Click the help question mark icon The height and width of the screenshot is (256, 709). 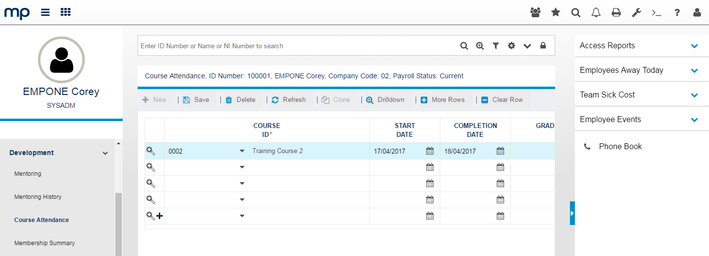(x=677, y=12)
